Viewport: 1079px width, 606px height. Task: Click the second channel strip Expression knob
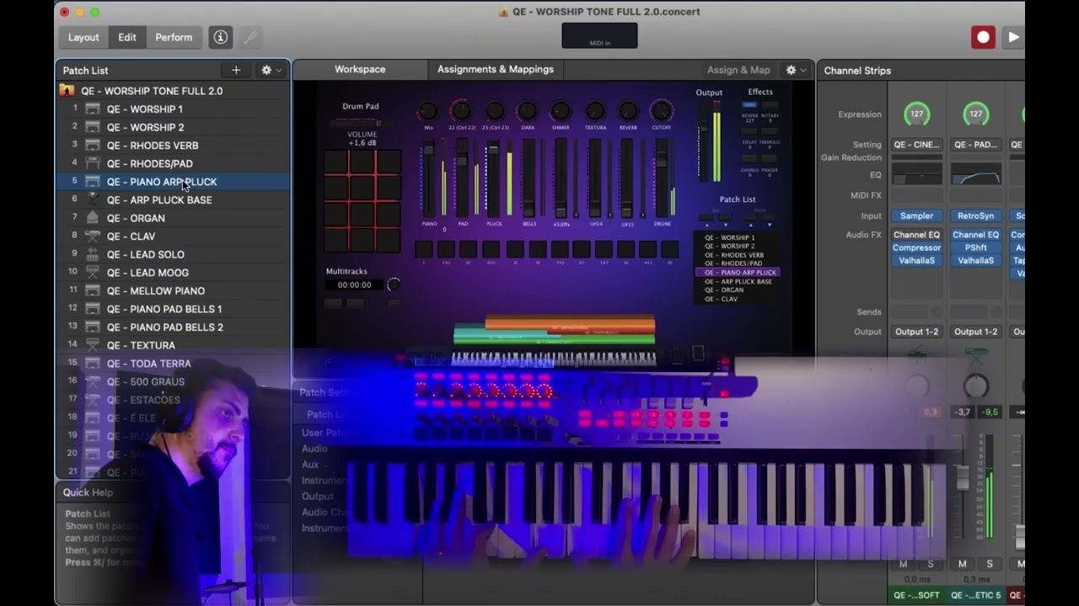coord(976,114)
